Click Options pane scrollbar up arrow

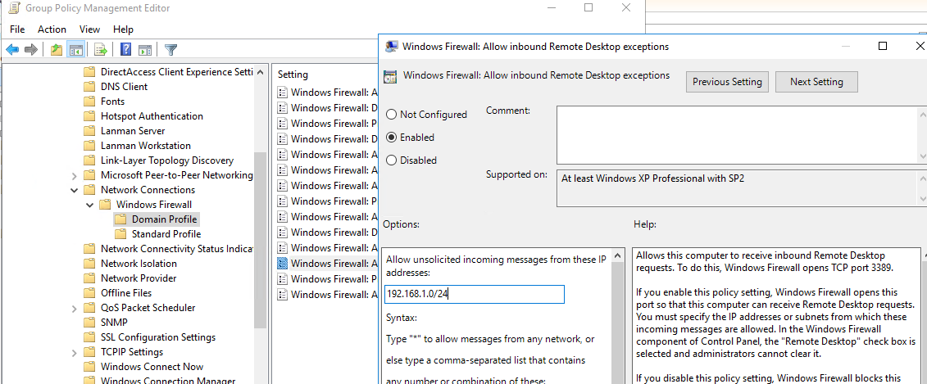tap(618, 255)
